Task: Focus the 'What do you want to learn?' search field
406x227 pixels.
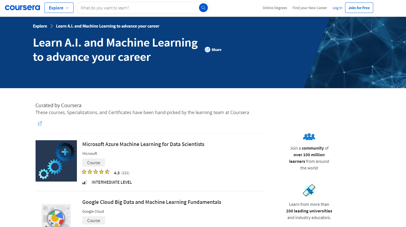Action: pyautogui.click(x=138, y=8)
